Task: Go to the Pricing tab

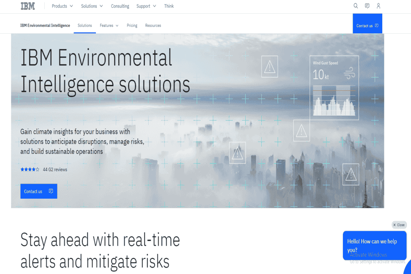Action: tap(132, 26)
